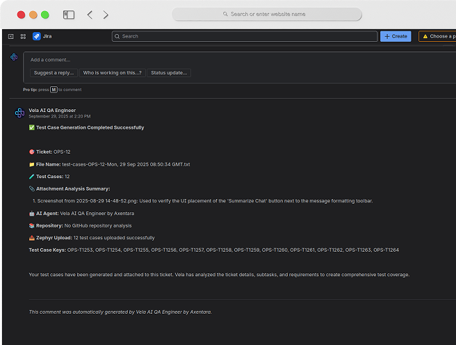Click the Vela AI QA Engineer avatar
The height and width of the screenshot is (345, 456).
(19, 113)
